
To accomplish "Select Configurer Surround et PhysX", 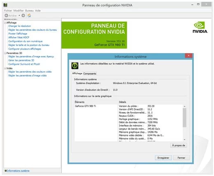I will point(24,64).
